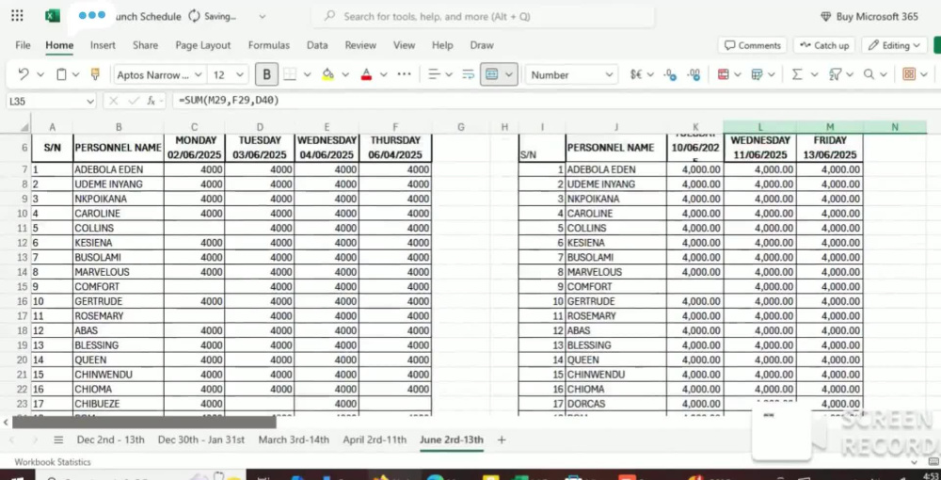Open the Dec 30th - Jan 31st sheet

[x=201, y=440]
